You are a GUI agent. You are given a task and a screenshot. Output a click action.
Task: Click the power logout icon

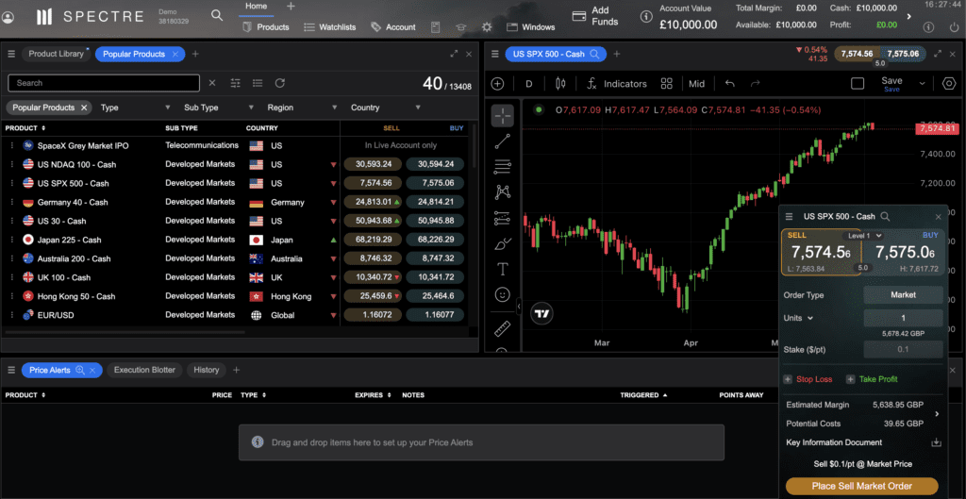click(953, 26)
